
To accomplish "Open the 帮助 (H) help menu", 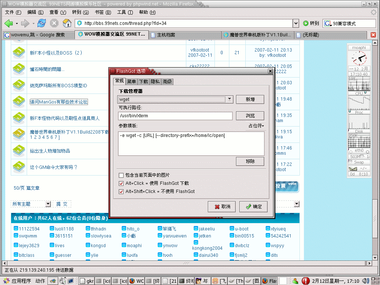I will coord(147,12).
